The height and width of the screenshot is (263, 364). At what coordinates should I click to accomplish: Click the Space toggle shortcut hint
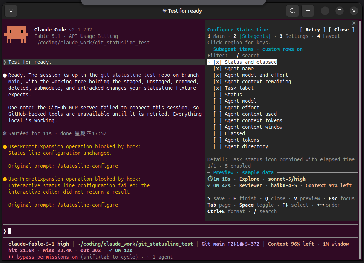[256, 205]
